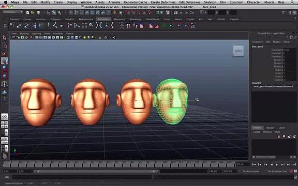Switch to the Anim layer tab
Screen dimensions: 298x186
(282, 128)
